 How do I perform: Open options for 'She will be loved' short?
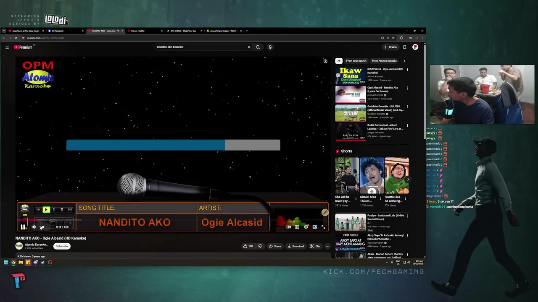point(356,198)
